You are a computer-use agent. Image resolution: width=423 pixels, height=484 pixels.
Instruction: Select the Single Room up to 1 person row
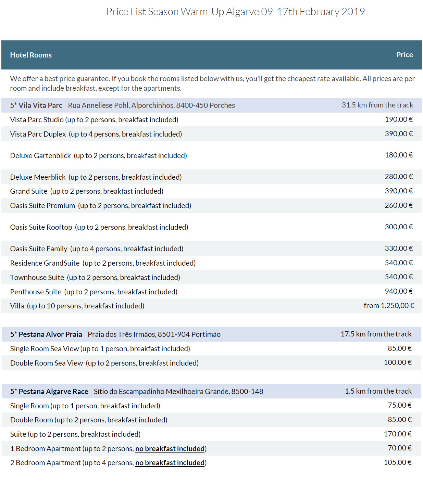coord(211,406)
